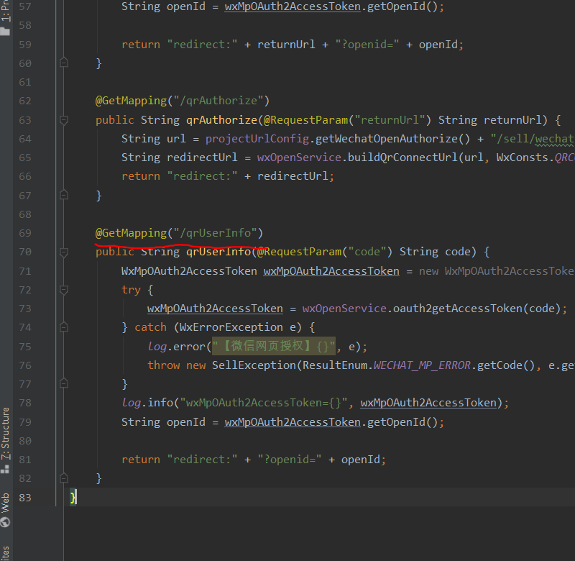Click the fold end marker on line 82
Viewport: 575px width, 561px height.
click(64, 478)
